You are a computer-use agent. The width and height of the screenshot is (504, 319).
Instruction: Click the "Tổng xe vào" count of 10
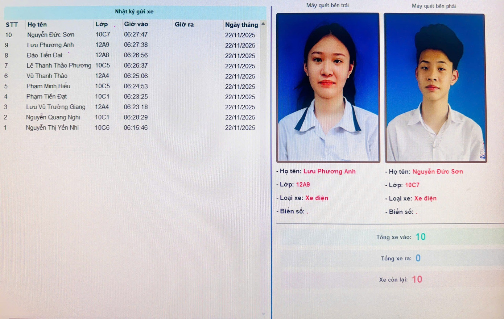coord(421,237)
